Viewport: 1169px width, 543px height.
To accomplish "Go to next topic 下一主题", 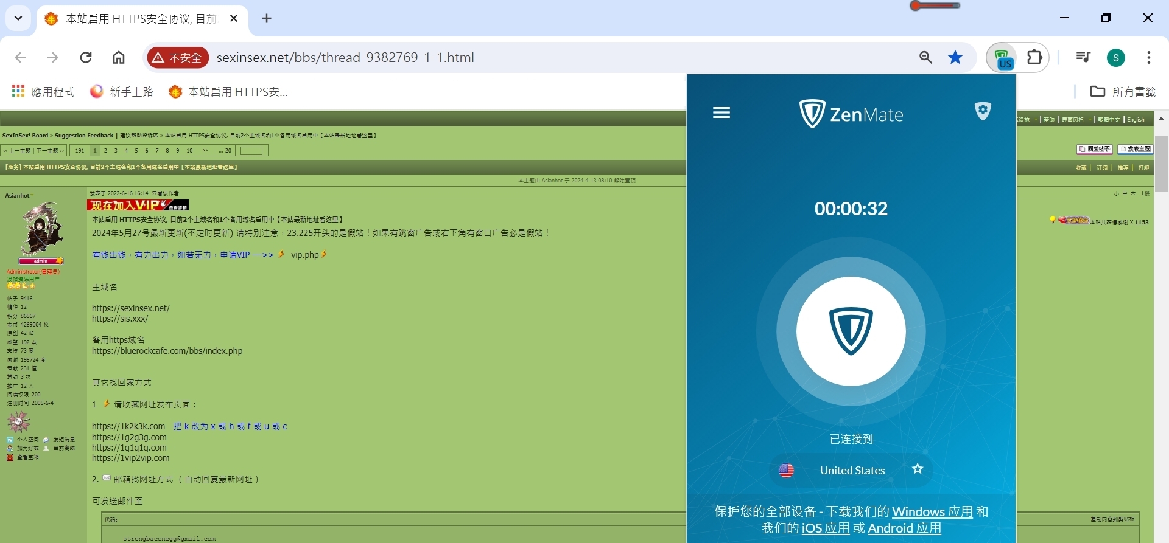I will click(50, 151).
